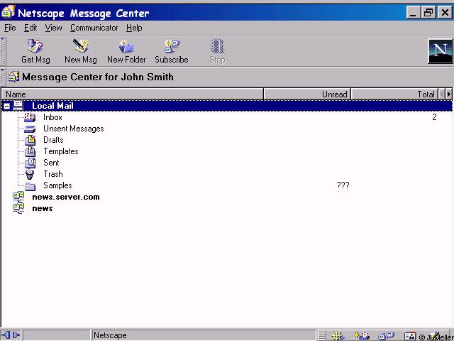454x341 pixels.
Task: Create a folder with New Folder
Action: 126,51
